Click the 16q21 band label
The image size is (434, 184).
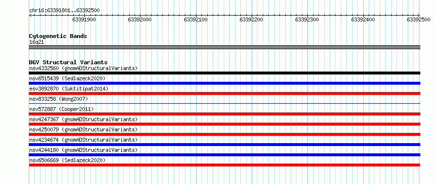pyautogui.click(x=37, y=42)
